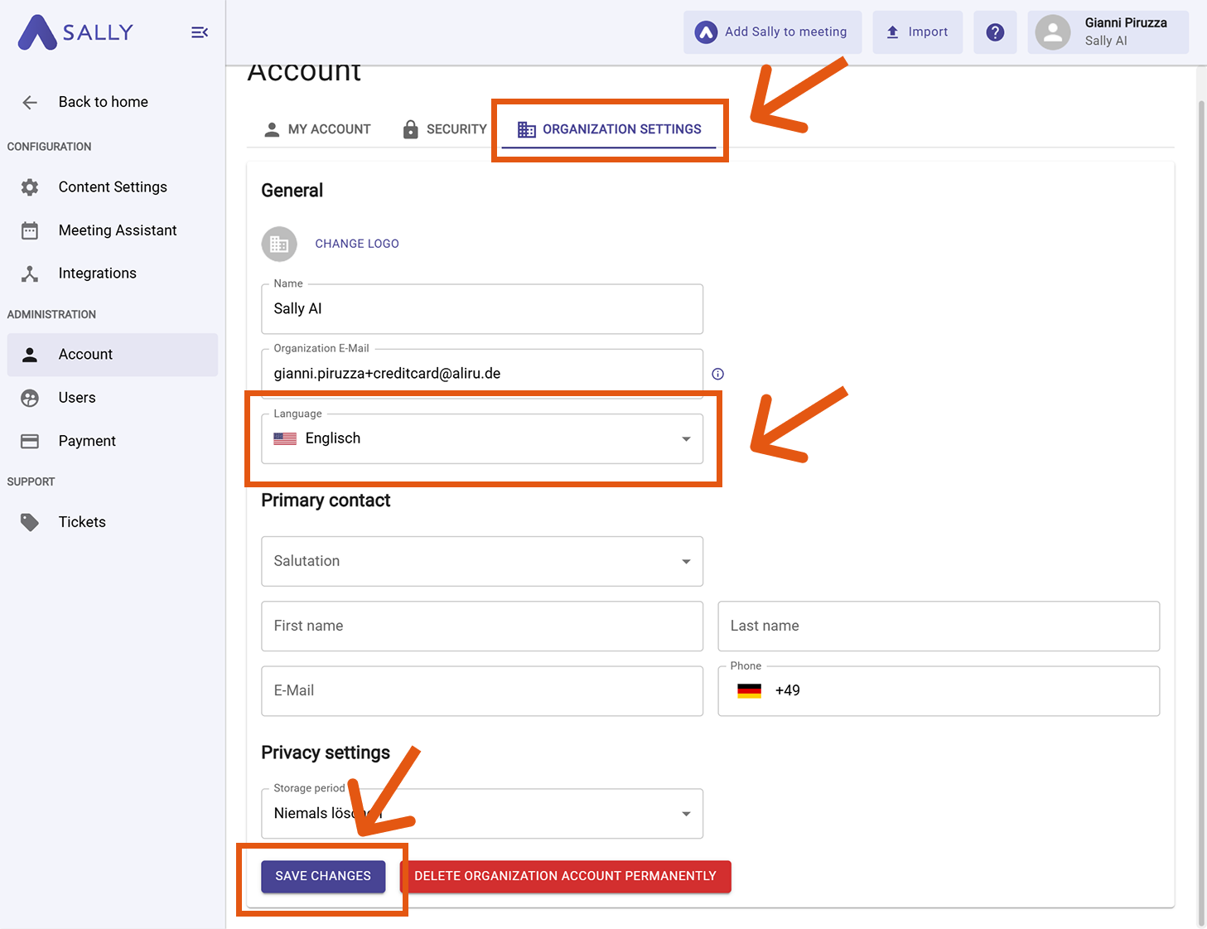Click info icon next to Organization E-Mail
The height and width of the screenshot is (929, 1207).
(x=718, y=374)
